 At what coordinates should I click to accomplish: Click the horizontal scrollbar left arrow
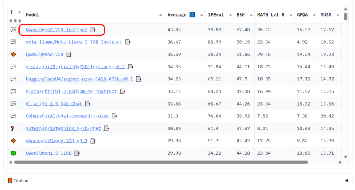pyautogui.click(x=10, y=162)
